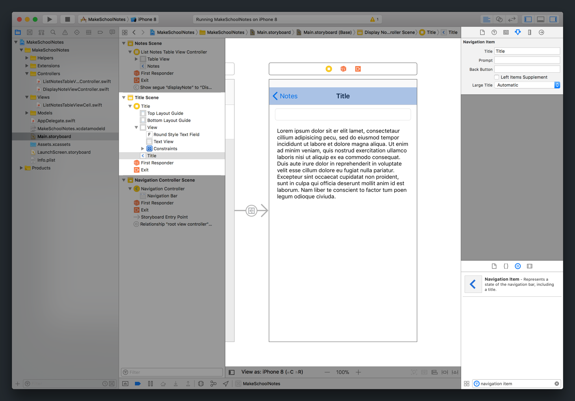
Task: Expand the Constraints item
Action: 143,149
